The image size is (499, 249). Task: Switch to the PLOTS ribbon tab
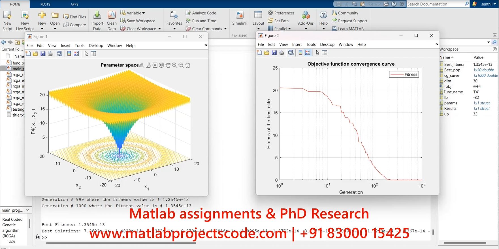click(x=45, y=4)
